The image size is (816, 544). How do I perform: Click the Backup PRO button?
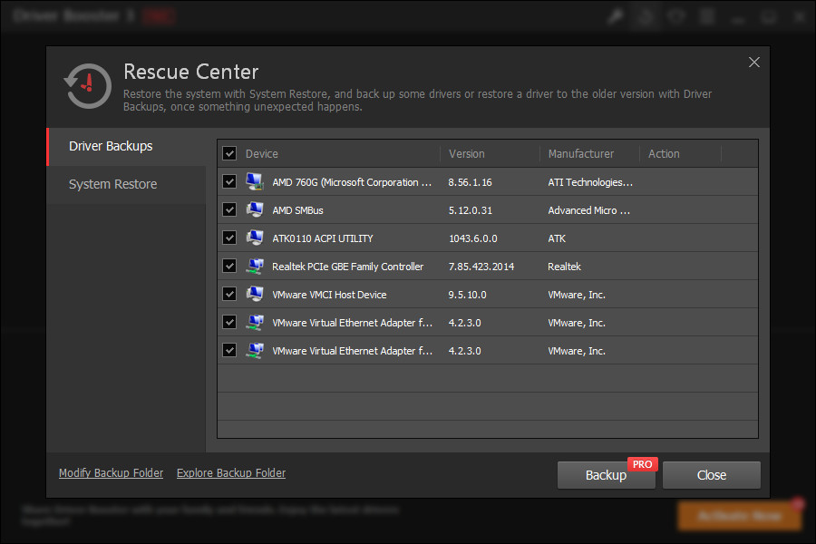tap(606, 474)
